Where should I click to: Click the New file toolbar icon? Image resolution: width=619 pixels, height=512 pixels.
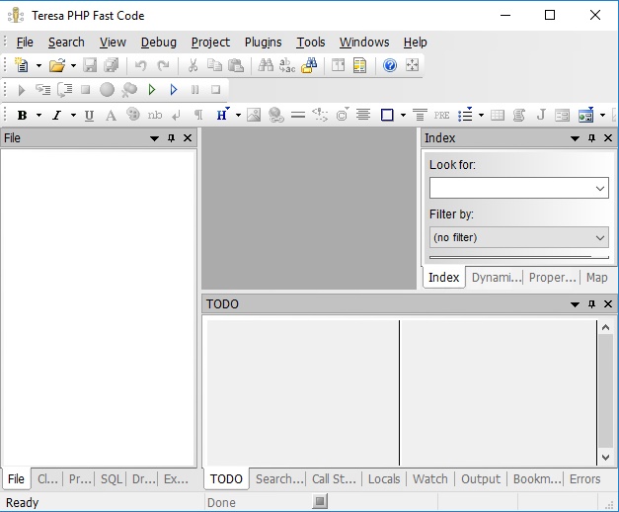[x=22, y=65]
